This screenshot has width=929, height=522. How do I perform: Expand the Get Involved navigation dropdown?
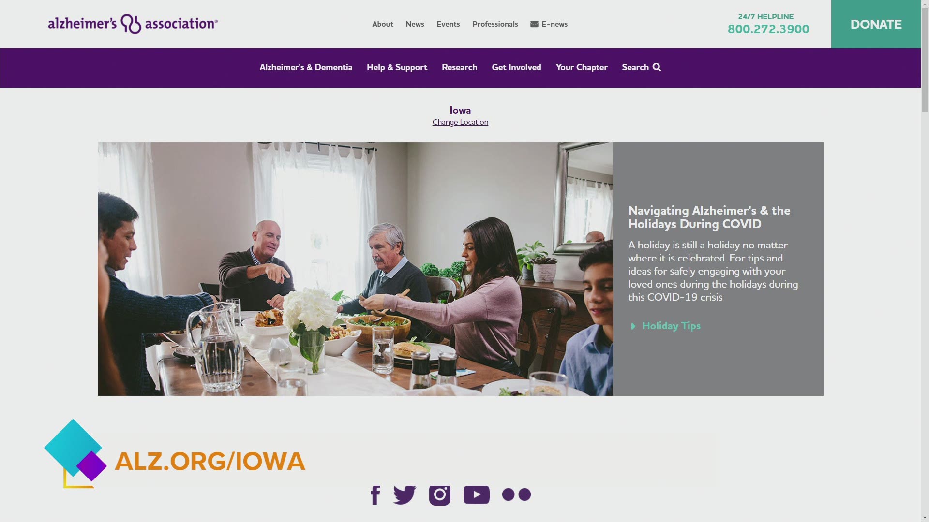coord(516,67)
